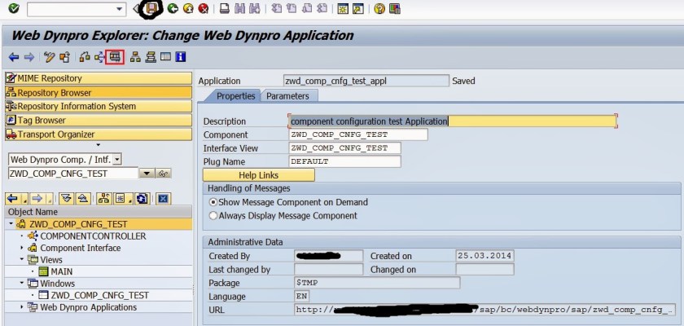Collapse the Views tree node
The height and width of the screenshot is (326, 684).
coord(22,259)
